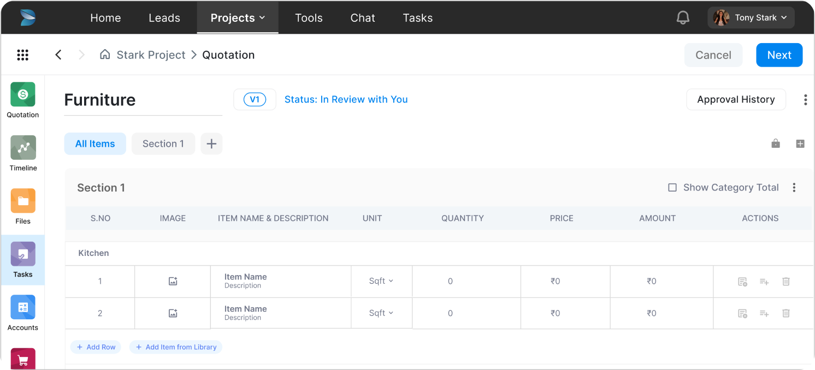Switch to the Section 1 tab
Viewport: 815px width, 370px height.
pyautogui.click(x=163, y=144)
